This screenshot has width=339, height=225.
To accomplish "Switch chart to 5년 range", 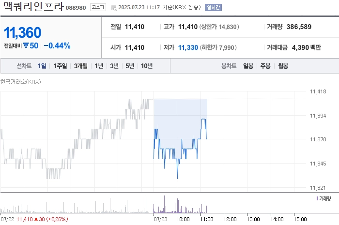I will (130, 66).
